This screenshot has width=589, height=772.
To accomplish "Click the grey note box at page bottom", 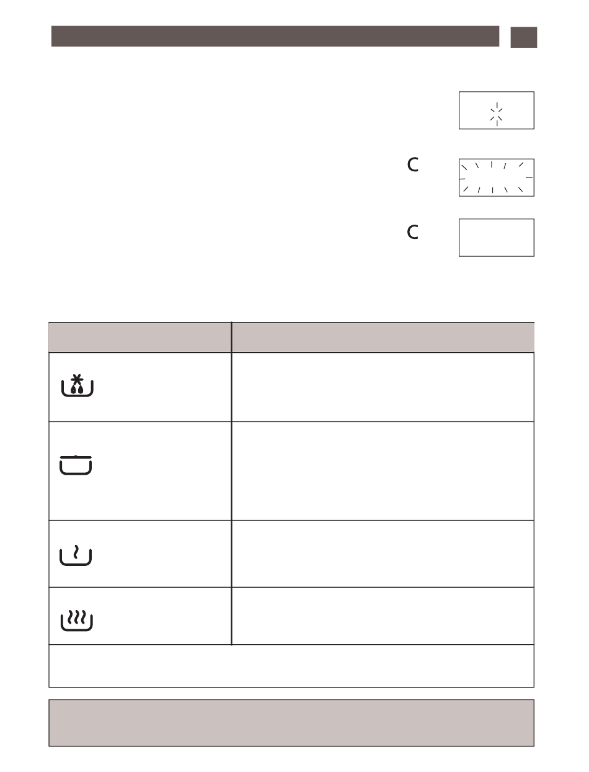I will pyautogui.click(x=291, y=723).
